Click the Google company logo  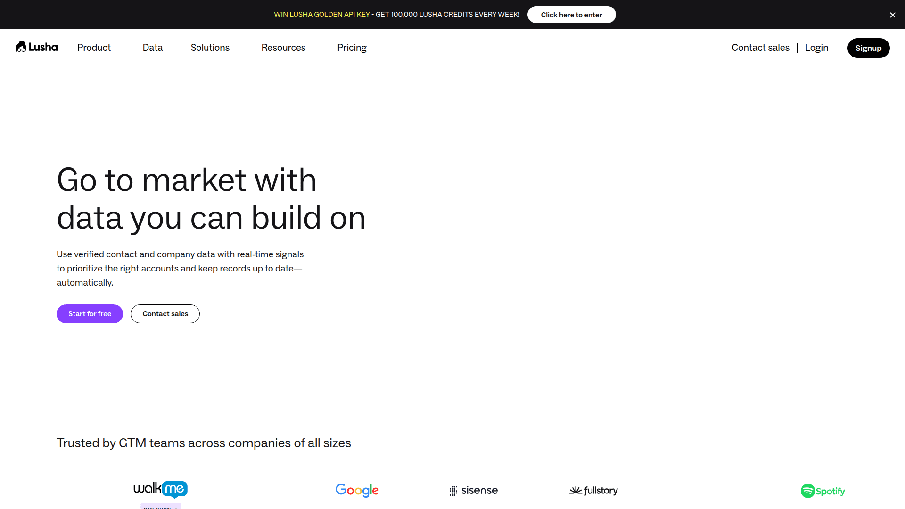(x=357, y=490)
